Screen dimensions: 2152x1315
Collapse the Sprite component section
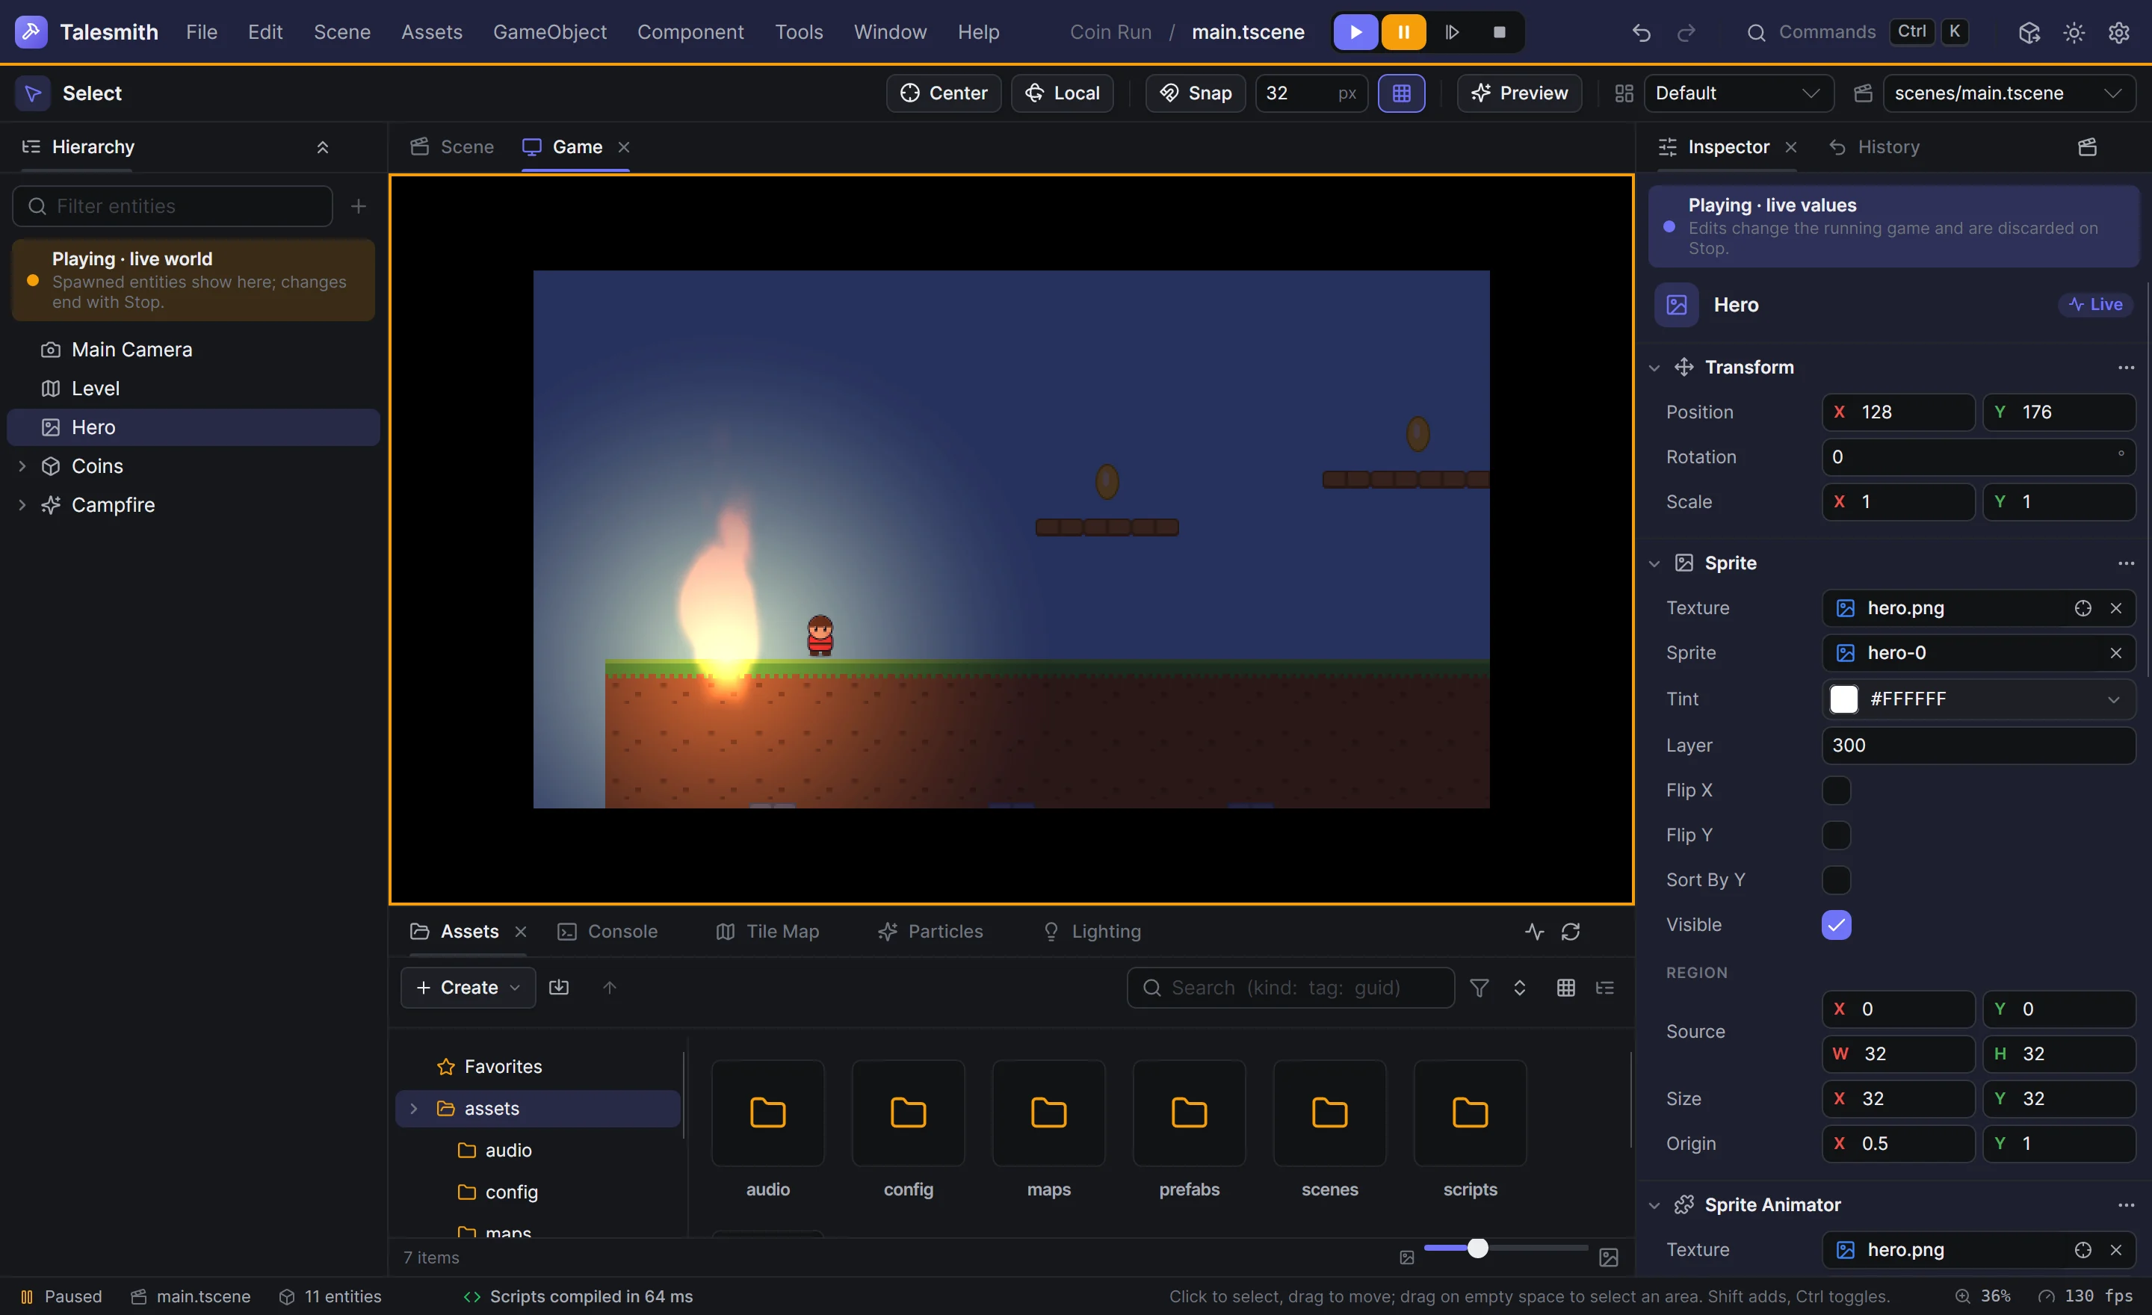(x=1654, y=563)
